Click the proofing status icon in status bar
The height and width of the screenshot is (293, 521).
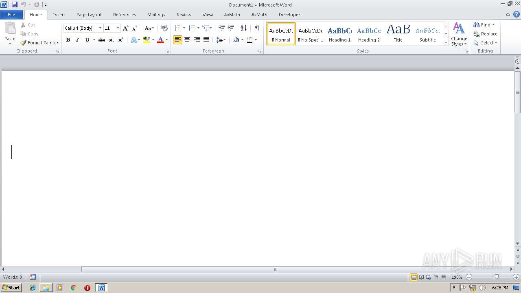tap(33, 277)
